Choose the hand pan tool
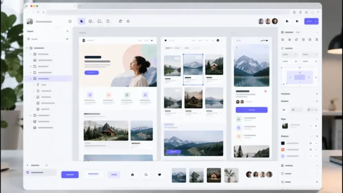Image resolution: width=343 pixels, height=193 pixels. tap(120, 21)
